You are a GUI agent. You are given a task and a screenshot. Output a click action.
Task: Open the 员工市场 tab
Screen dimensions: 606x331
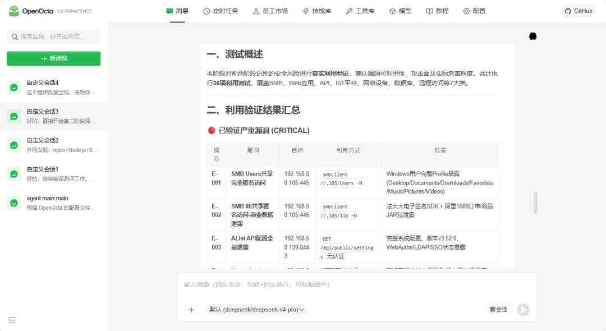pos(270,11)
